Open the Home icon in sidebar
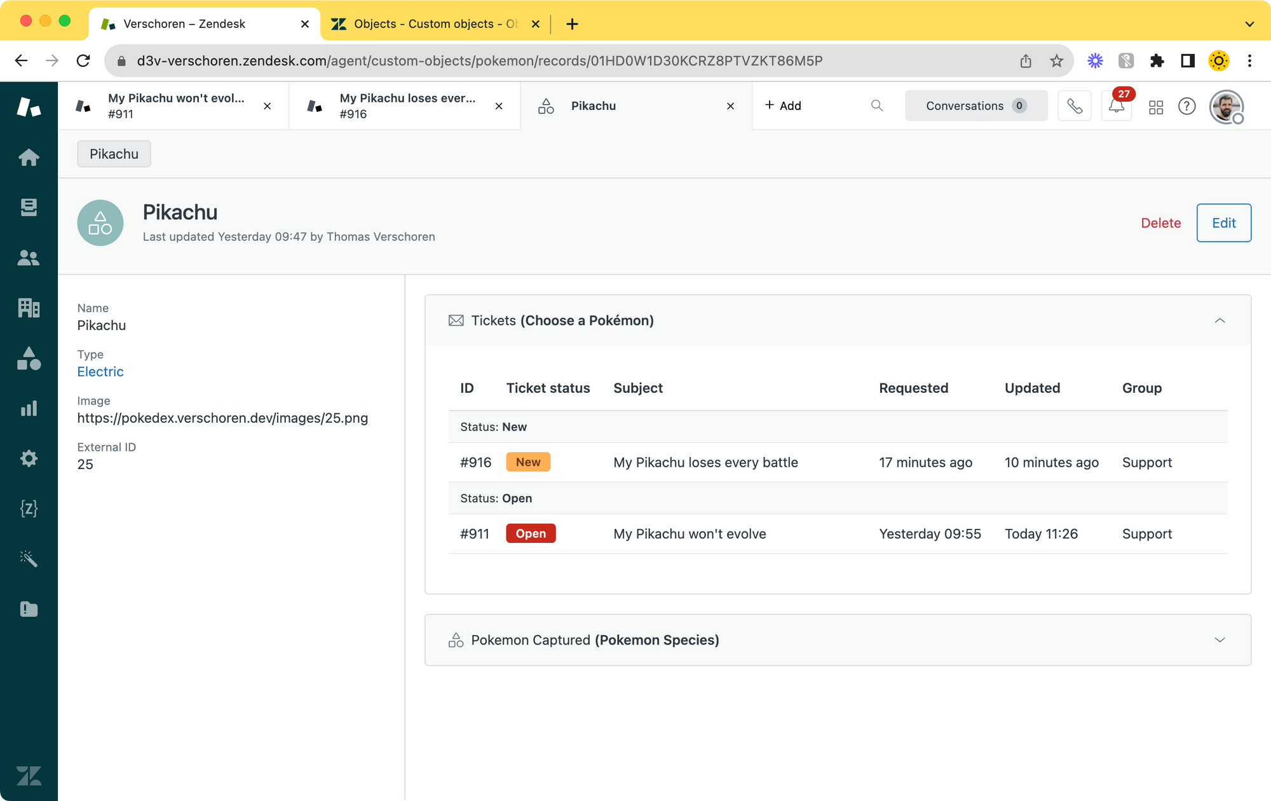The width and height of the screenshot is (1271, 801). [29, 157]
